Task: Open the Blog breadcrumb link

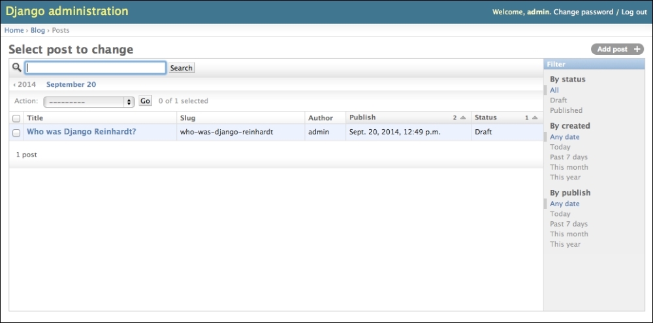Action: (x=37, y=31)
